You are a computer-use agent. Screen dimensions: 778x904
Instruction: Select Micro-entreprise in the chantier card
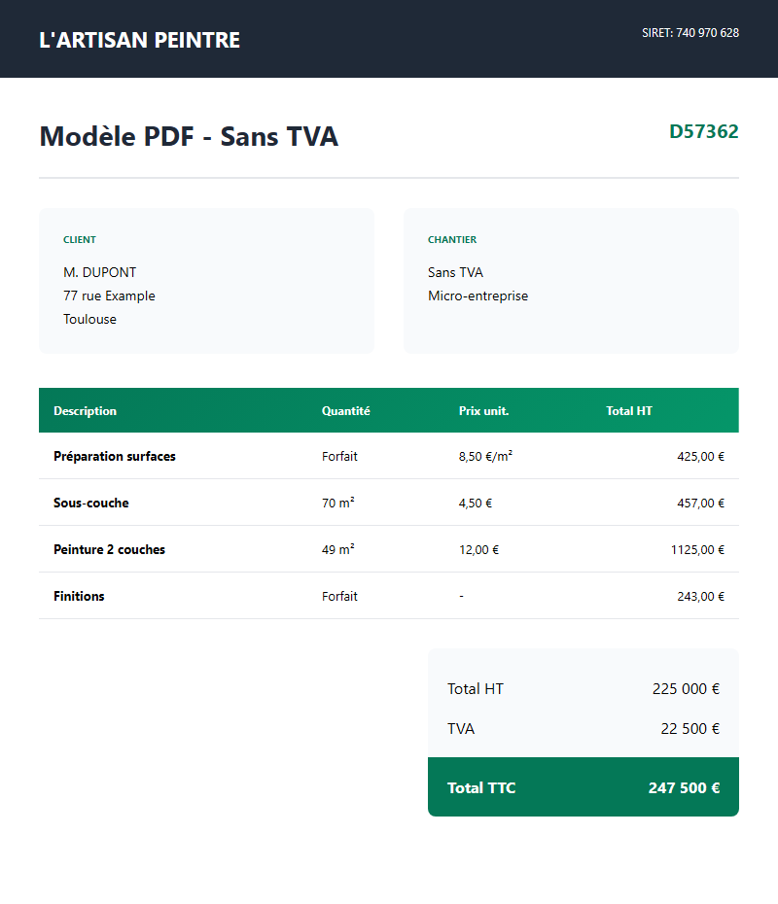[x=477, y=296]
